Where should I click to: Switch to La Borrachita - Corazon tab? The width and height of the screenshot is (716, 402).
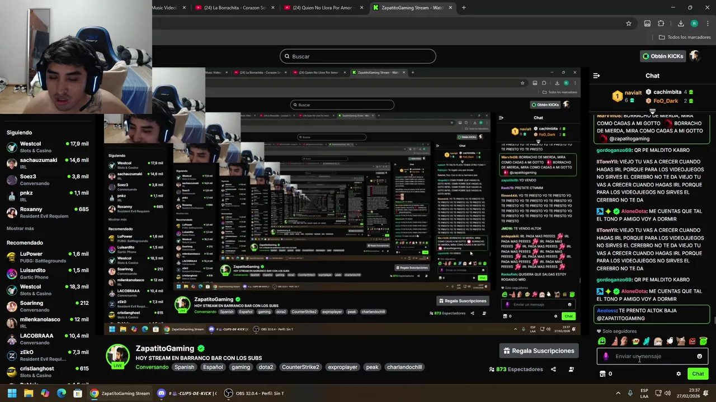pyautogui.click(x=235, y=8)
